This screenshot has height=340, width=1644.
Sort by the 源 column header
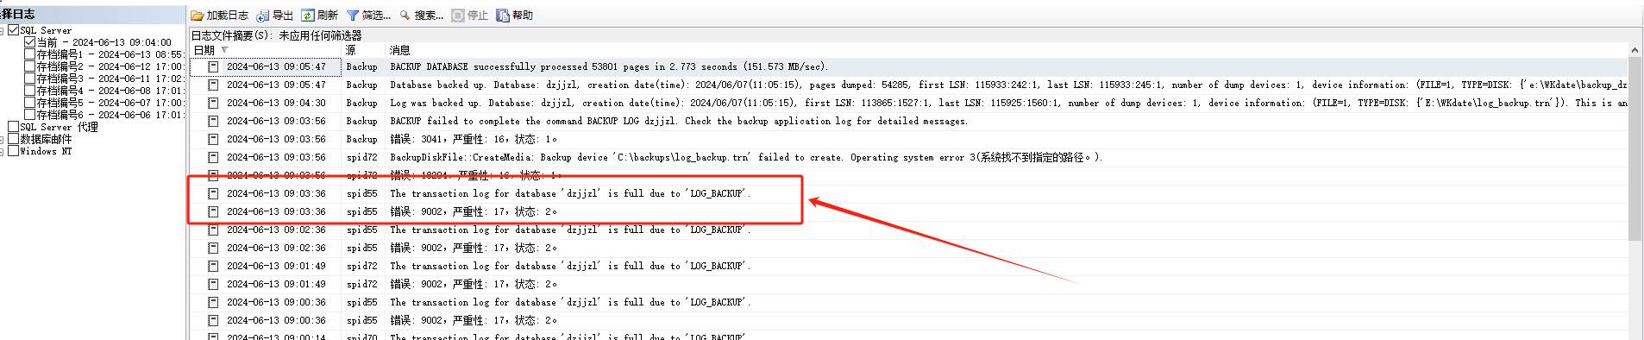351,50
